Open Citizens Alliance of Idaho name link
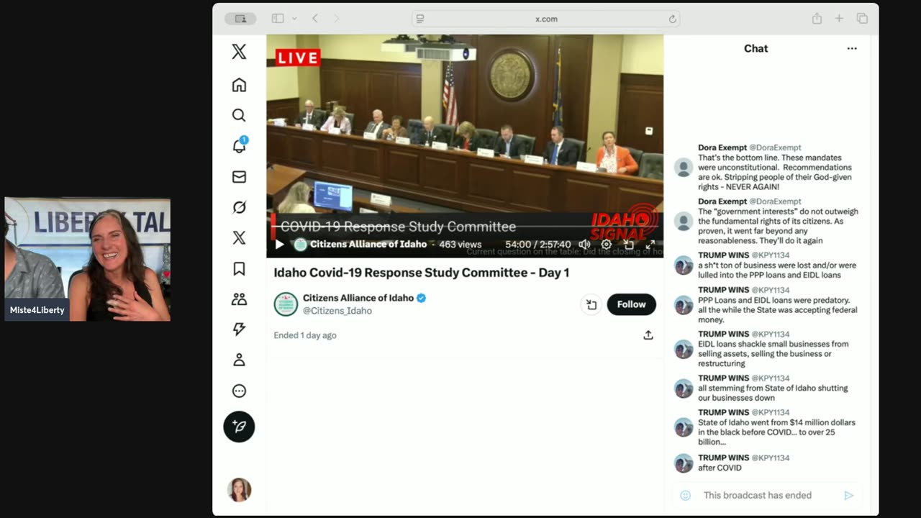The image size is (921, 518). 358,298
